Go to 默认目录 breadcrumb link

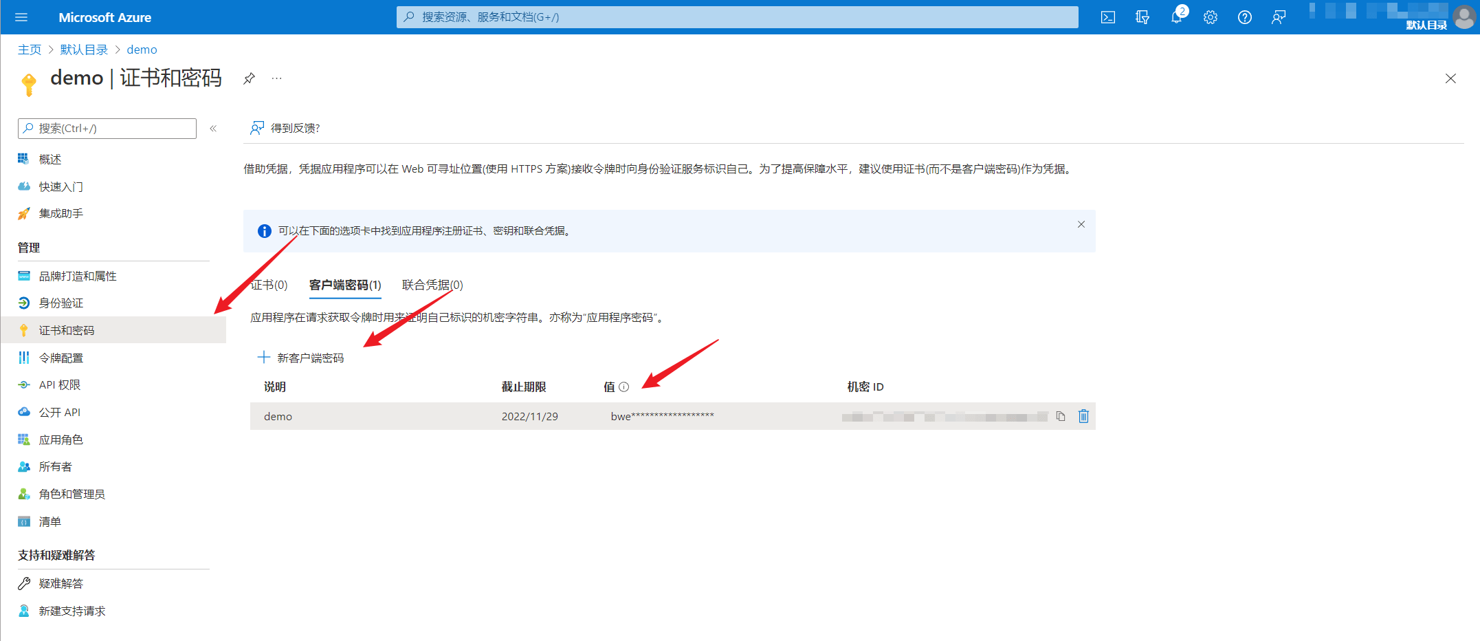coord(84,50)
